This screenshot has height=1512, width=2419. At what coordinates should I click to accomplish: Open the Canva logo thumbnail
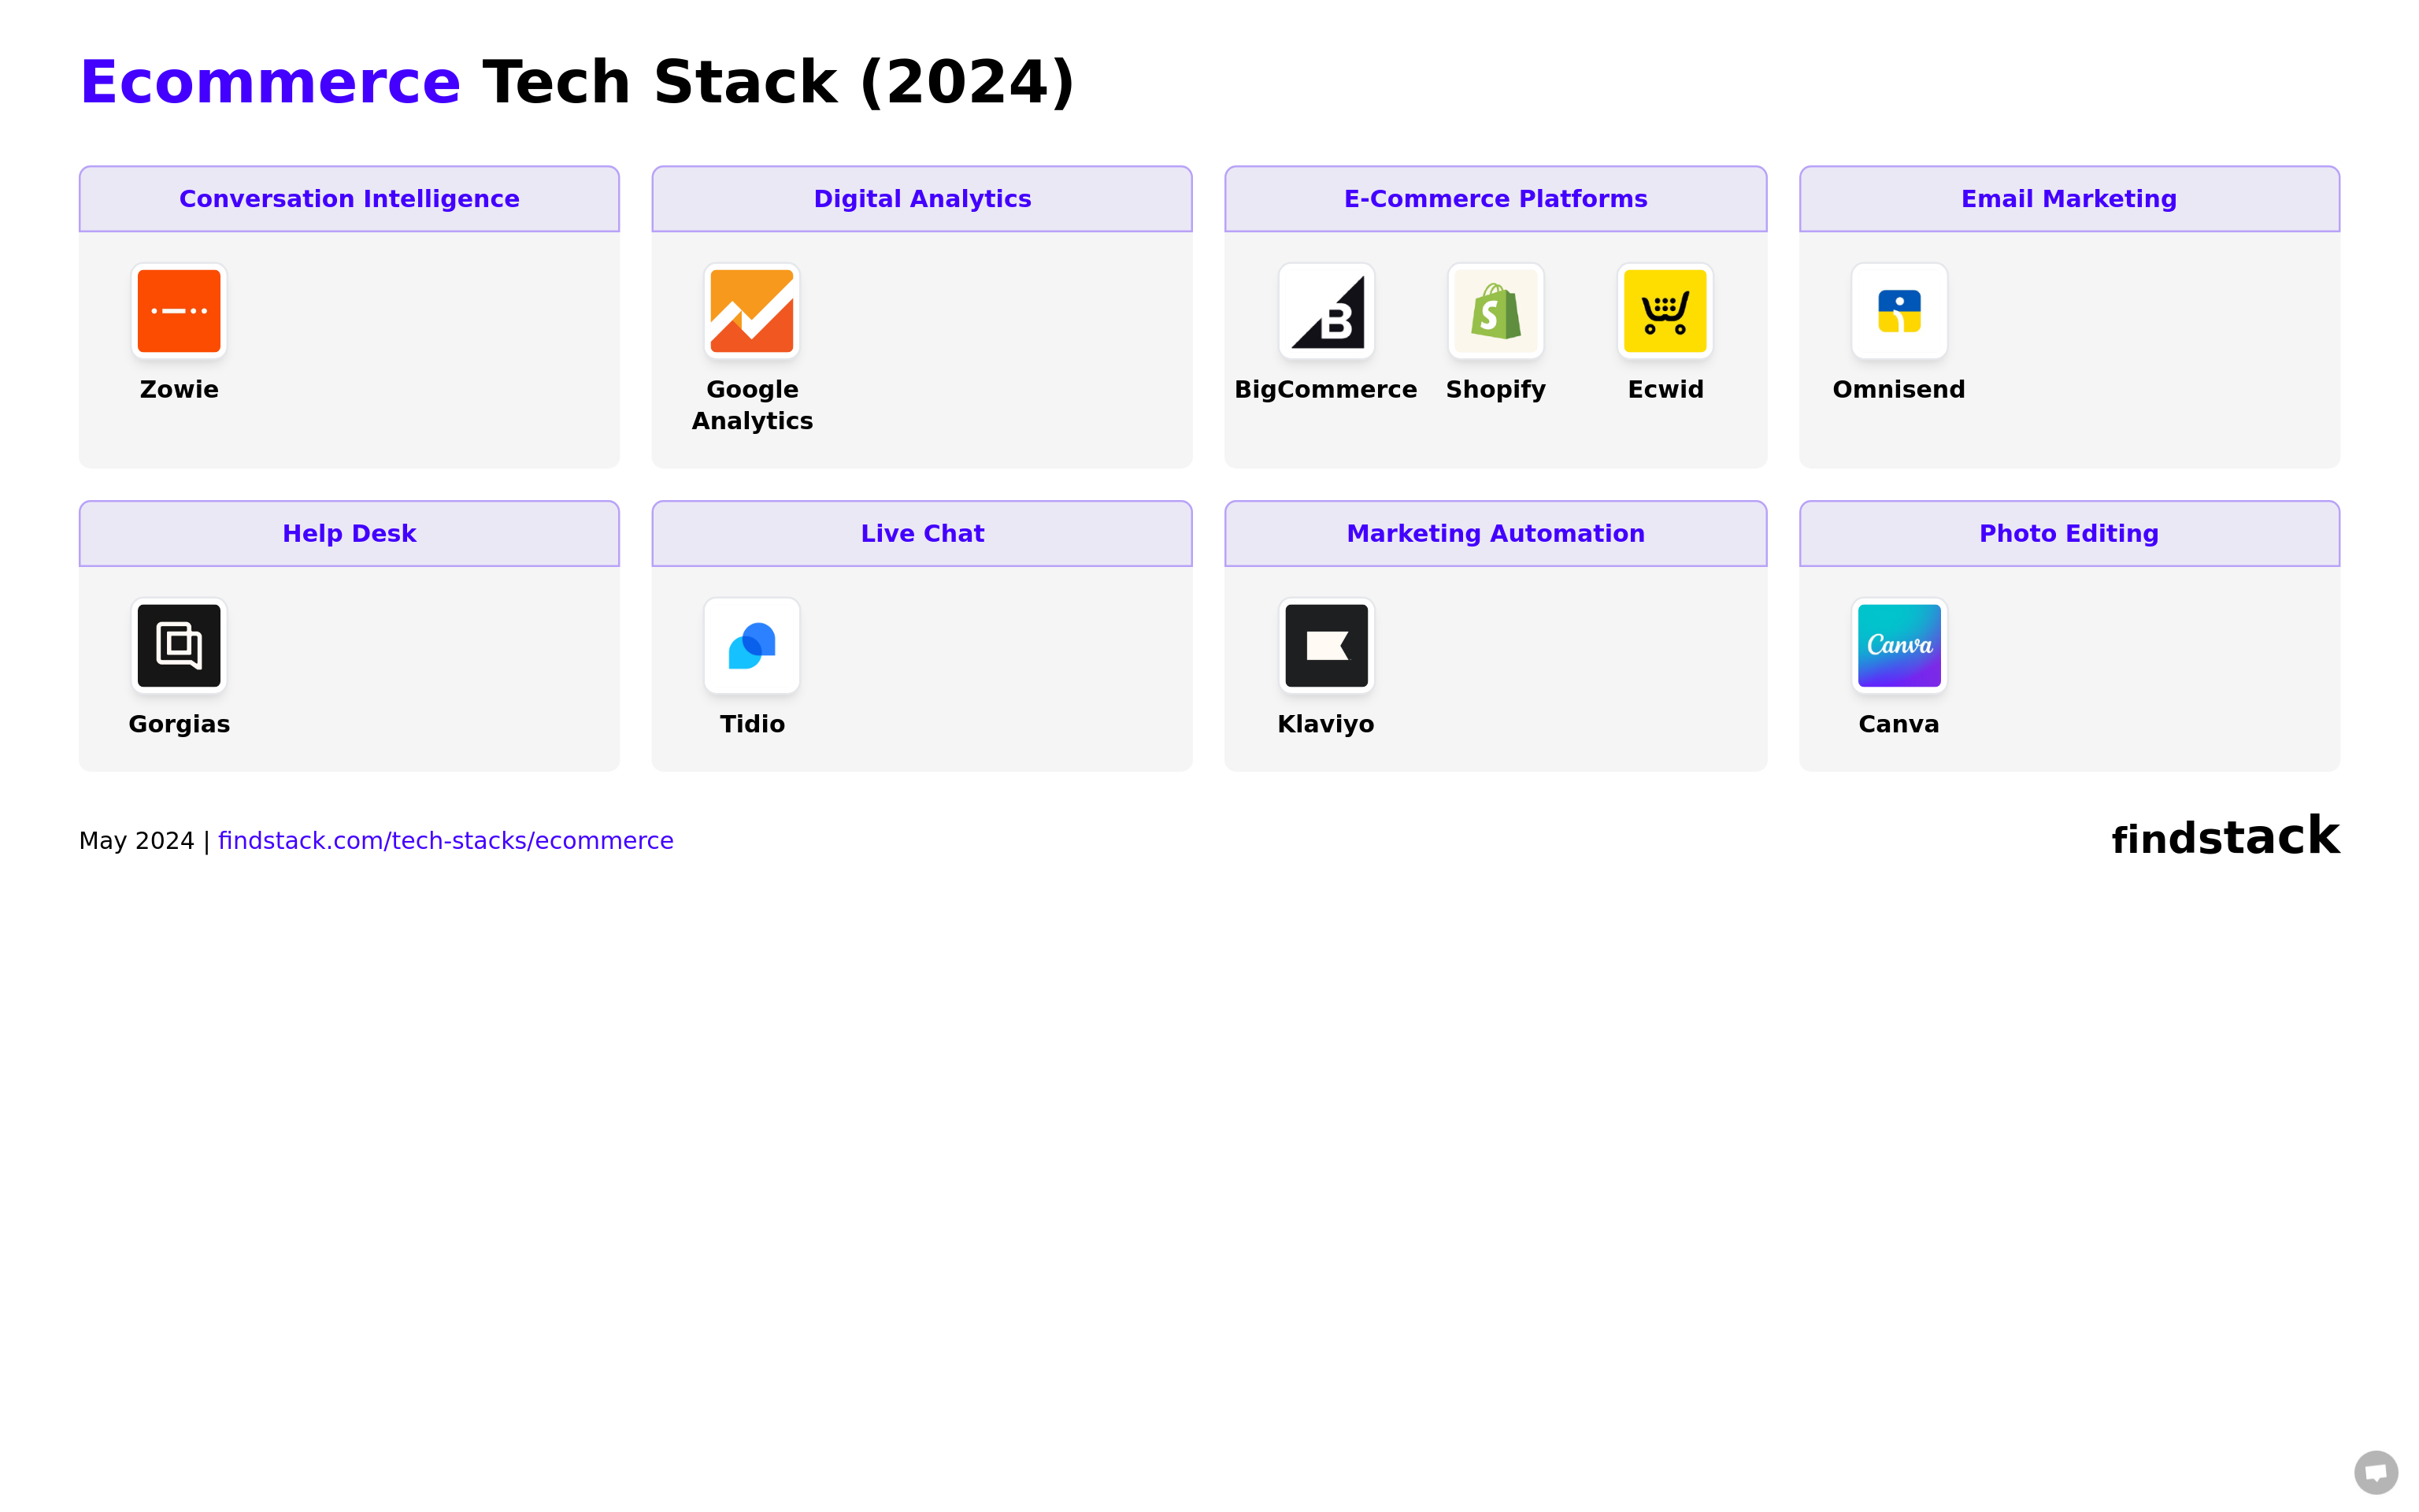click(1899, 646)
